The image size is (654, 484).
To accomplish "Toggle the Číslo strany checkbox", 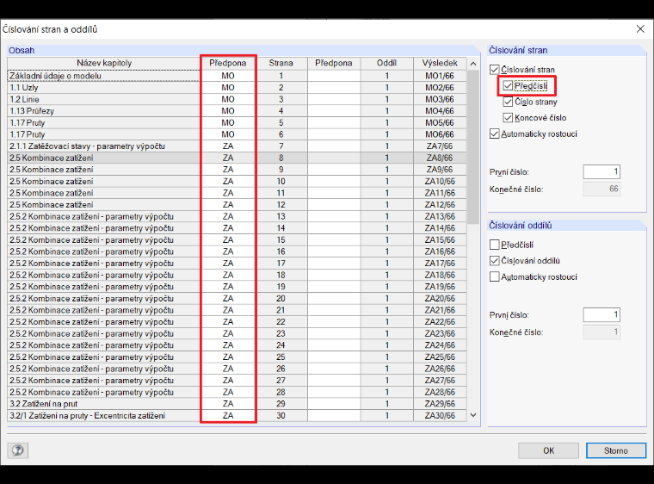I will [508, 102].
